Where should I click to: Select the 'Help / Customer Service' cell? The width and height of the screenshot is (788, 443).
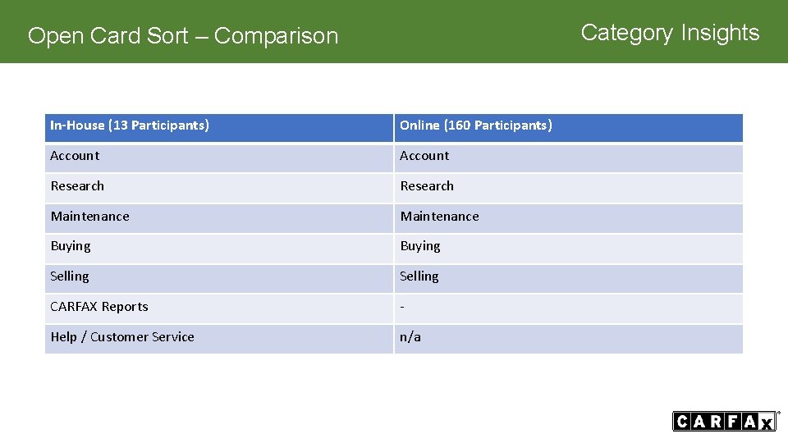122,337
